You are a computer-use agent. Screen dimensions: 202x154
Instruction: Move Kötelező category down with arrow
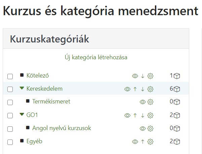point(143,76)
